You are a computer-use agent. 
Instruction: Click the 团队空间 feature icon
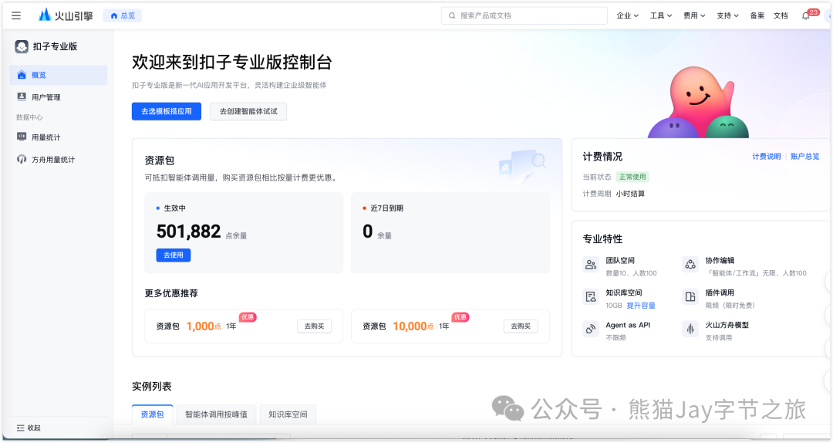[591, 265]
